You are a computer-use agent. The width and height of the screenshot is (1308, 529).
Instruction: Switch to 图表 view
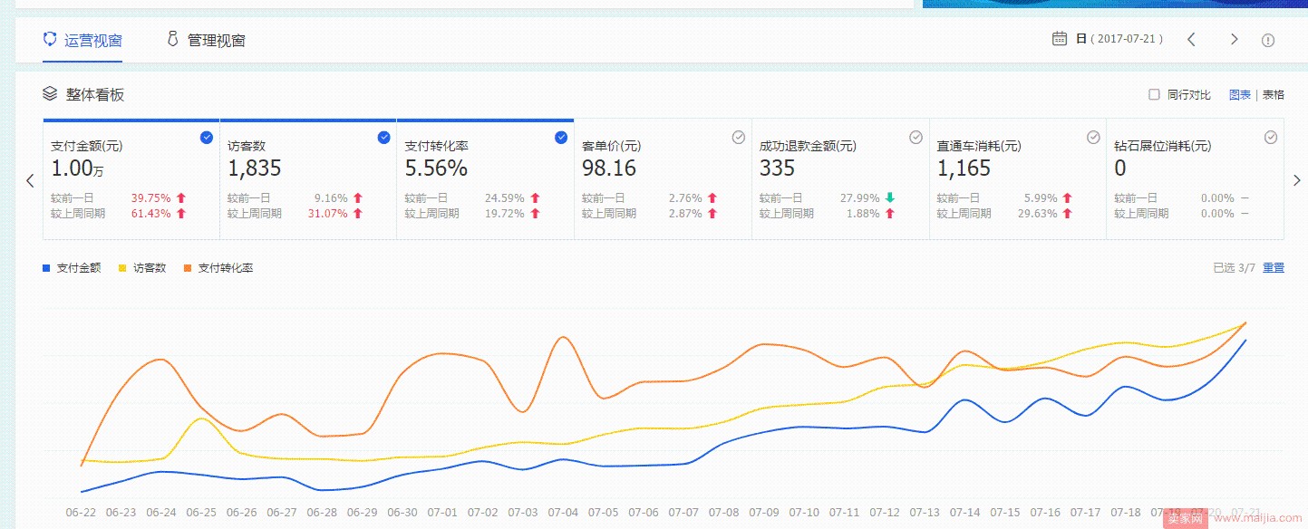tap(1240, 94)
